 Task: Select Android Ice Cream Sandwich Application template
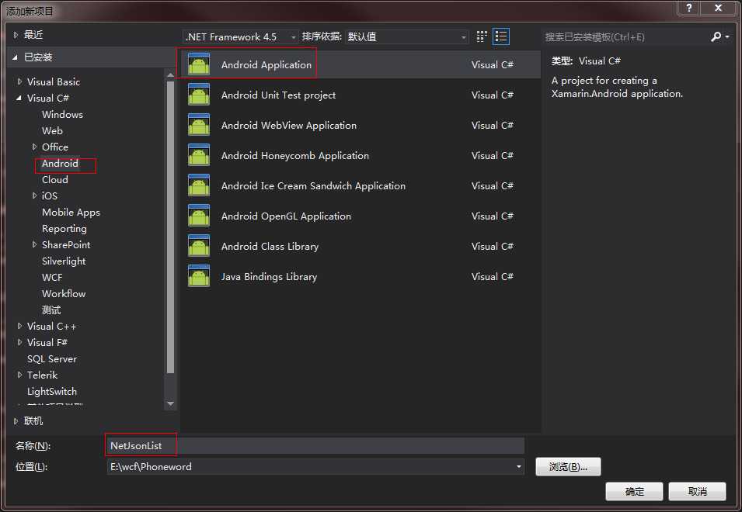point(361,185)
